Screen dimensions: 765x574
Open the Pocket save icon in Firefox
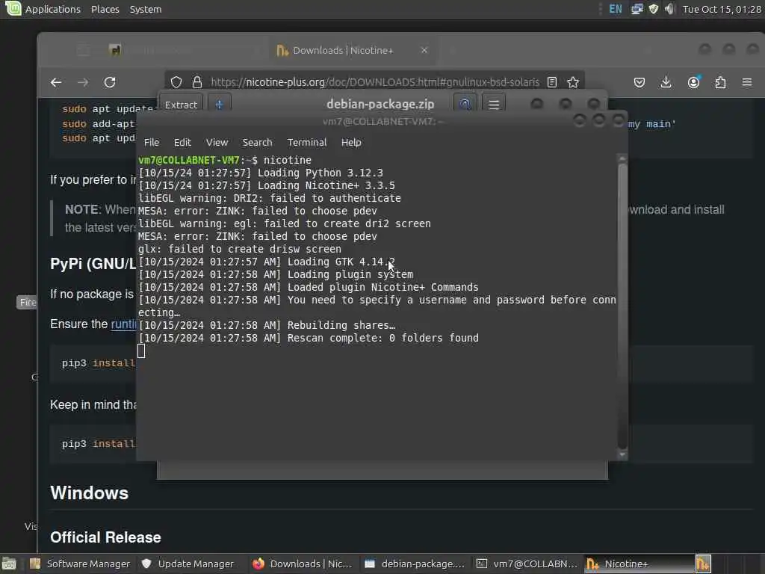[x=639, y=82]
